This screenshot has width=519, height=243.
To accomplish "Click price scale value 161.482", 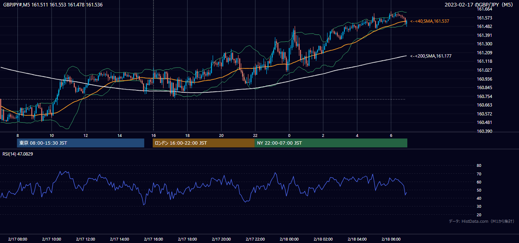I will (484, 26).
